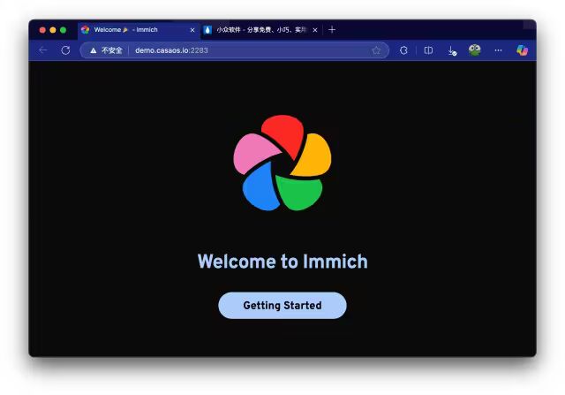
Task: Open the browser extensions icon
Action: tap(403, 50)
